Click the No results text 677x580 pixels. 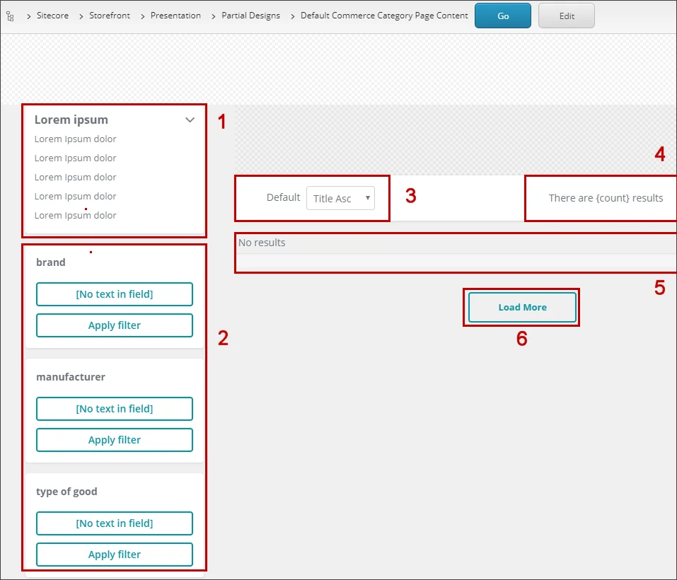(262, 243)
